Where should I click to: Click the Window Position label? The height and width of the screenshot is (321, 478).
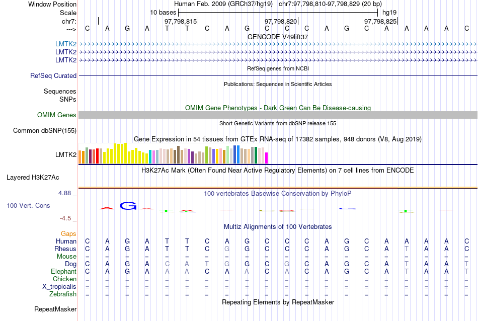pyautogui.click(x=52, y=4)
